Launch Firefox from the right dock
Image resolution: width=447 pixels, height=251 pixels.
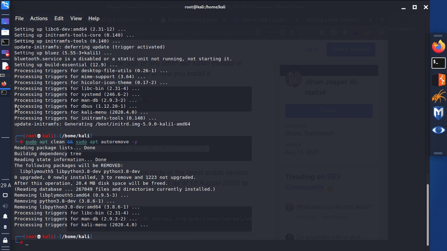click(x=439, y=47)
